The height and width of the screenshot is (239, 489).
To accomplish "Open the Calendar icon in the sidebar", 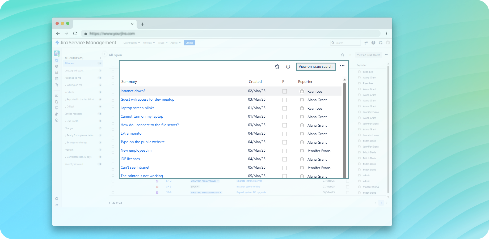I will pyautogui.click(x=57, y=79).
